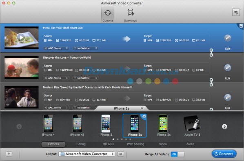Select the fifth page dot under devices
This screenshot has width=244, height=161.
coord(130,139)
